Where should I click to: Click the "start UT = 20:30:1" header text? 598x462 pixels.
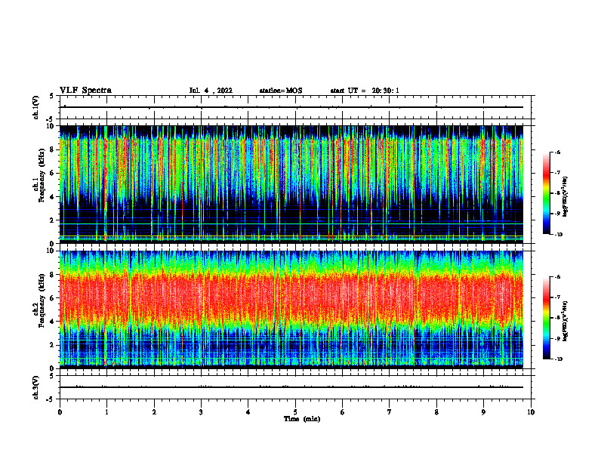365,91
